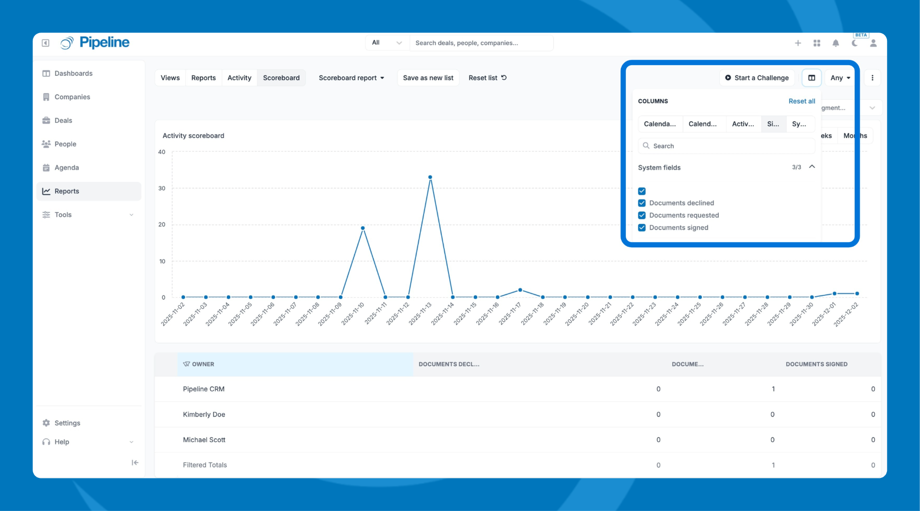Click the Reset all link
Image resolution: width=920 pixels, height=511 pixels.
[x=802, y=101]
